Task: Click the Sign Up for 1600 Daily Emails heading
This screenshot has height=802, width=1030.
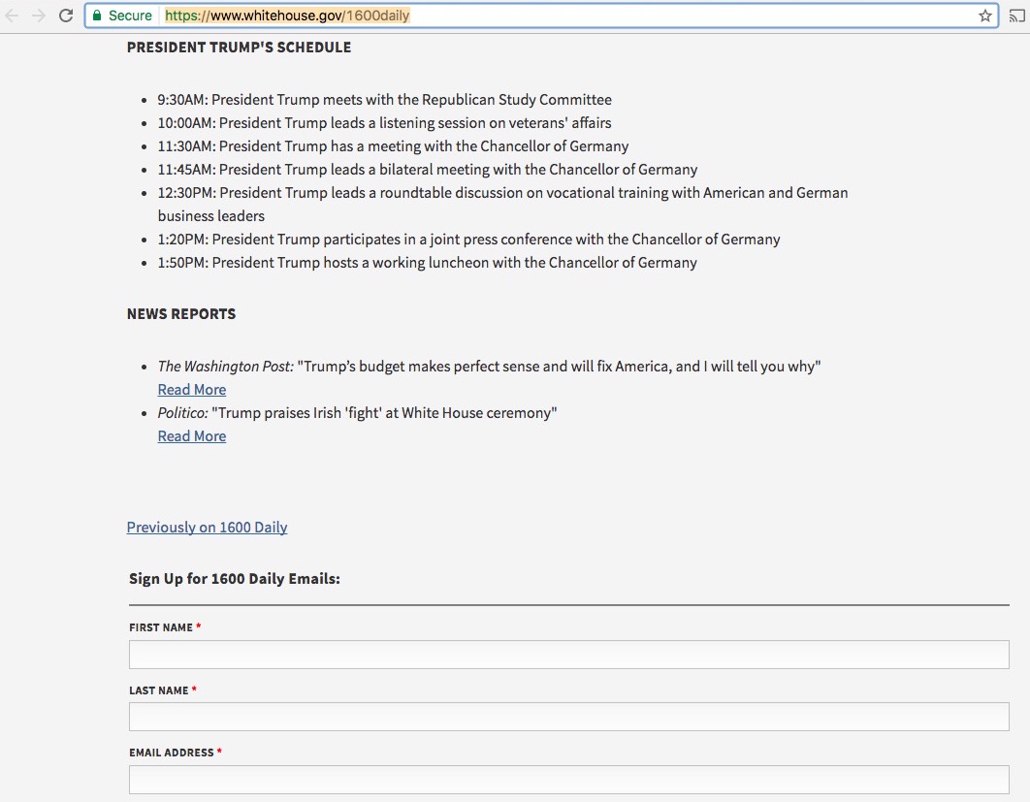Action: [x=235, y=579]
